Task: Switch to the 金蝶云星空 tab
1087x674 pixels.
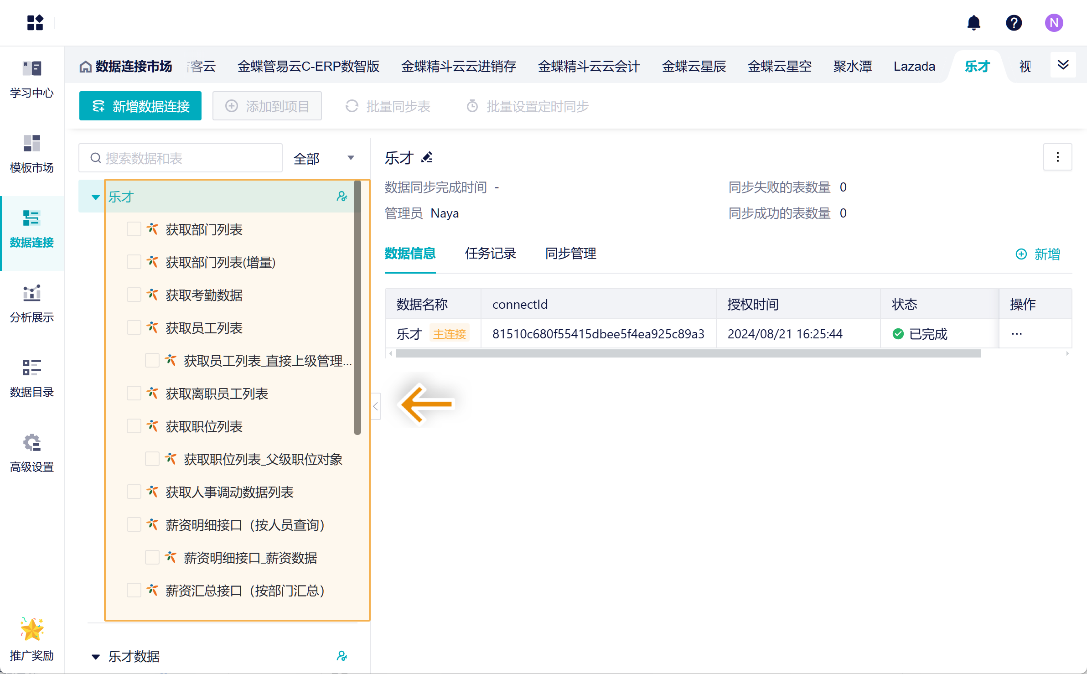Action: coord(779,67)
